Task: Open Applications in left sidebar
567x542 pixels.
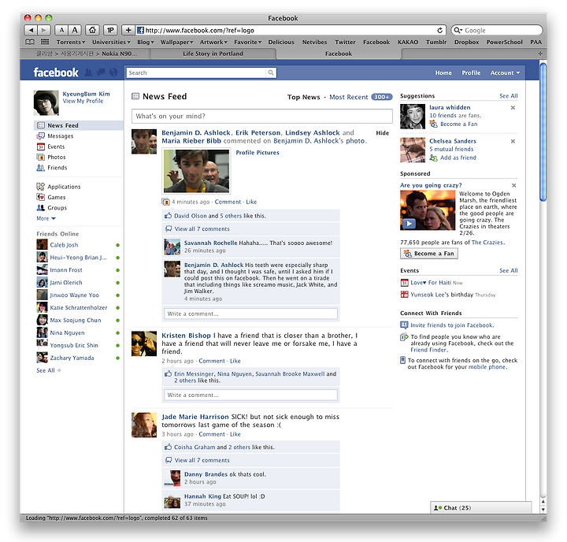Action: click(64, 187)
